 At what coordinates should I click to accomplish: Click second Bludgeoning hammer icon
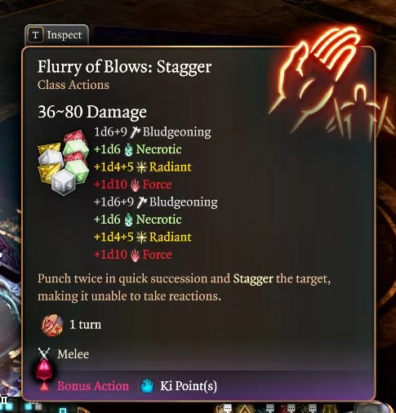(141, 202)
